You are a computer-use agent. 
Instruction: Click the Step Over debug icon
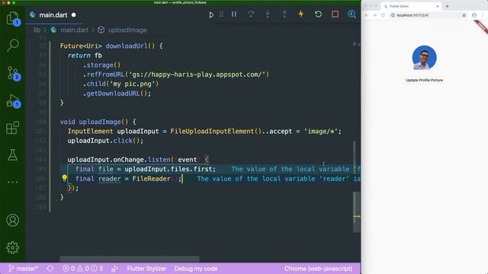tap(251, 14)
